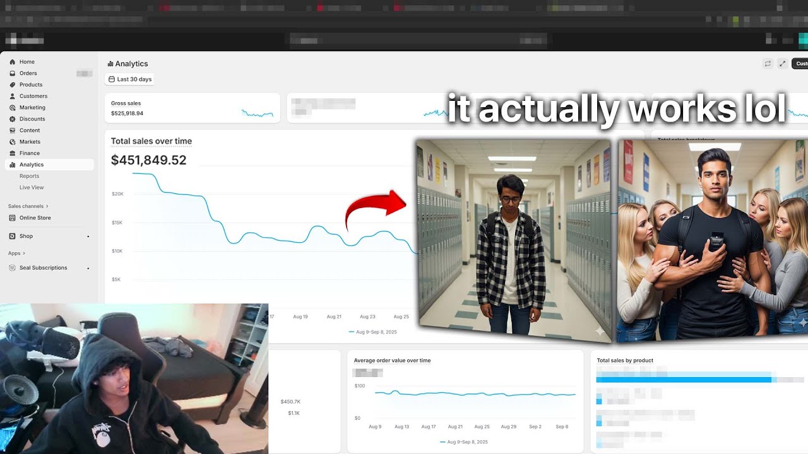Click the refresh icon at top right
The image size is (808, 454).
click(x=768, y=64)
